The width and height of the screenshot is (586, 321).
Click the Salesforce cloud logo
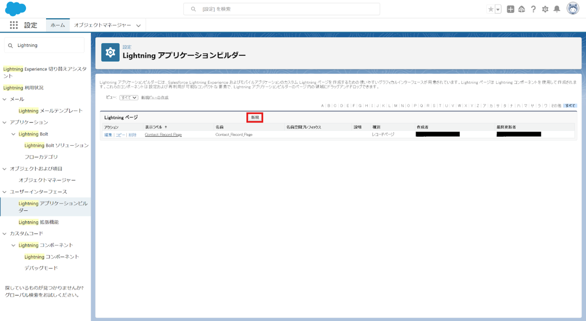click(x=15, y=8)
